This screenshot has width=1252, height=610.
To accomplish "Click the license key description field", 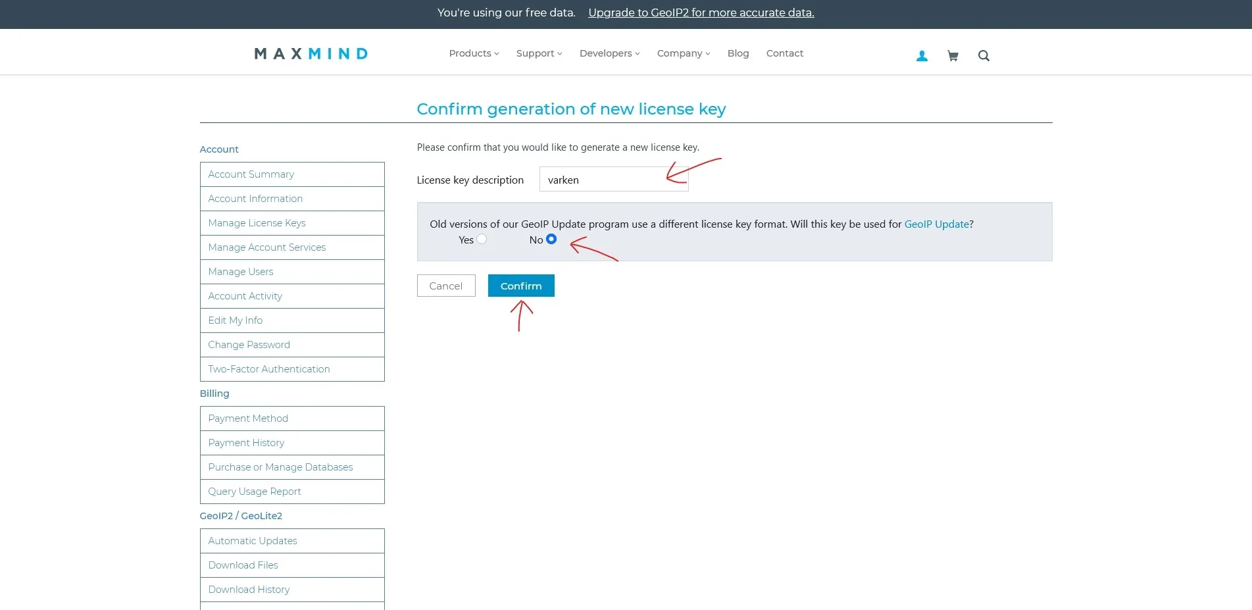I will click(613, 180).
